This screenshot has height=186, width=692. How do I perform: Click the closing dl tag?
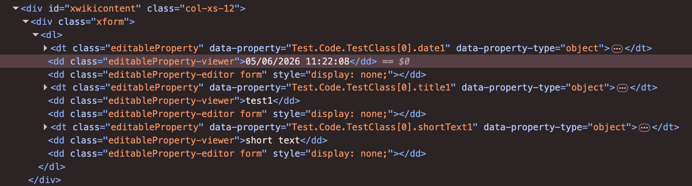(x=52, y=167)
